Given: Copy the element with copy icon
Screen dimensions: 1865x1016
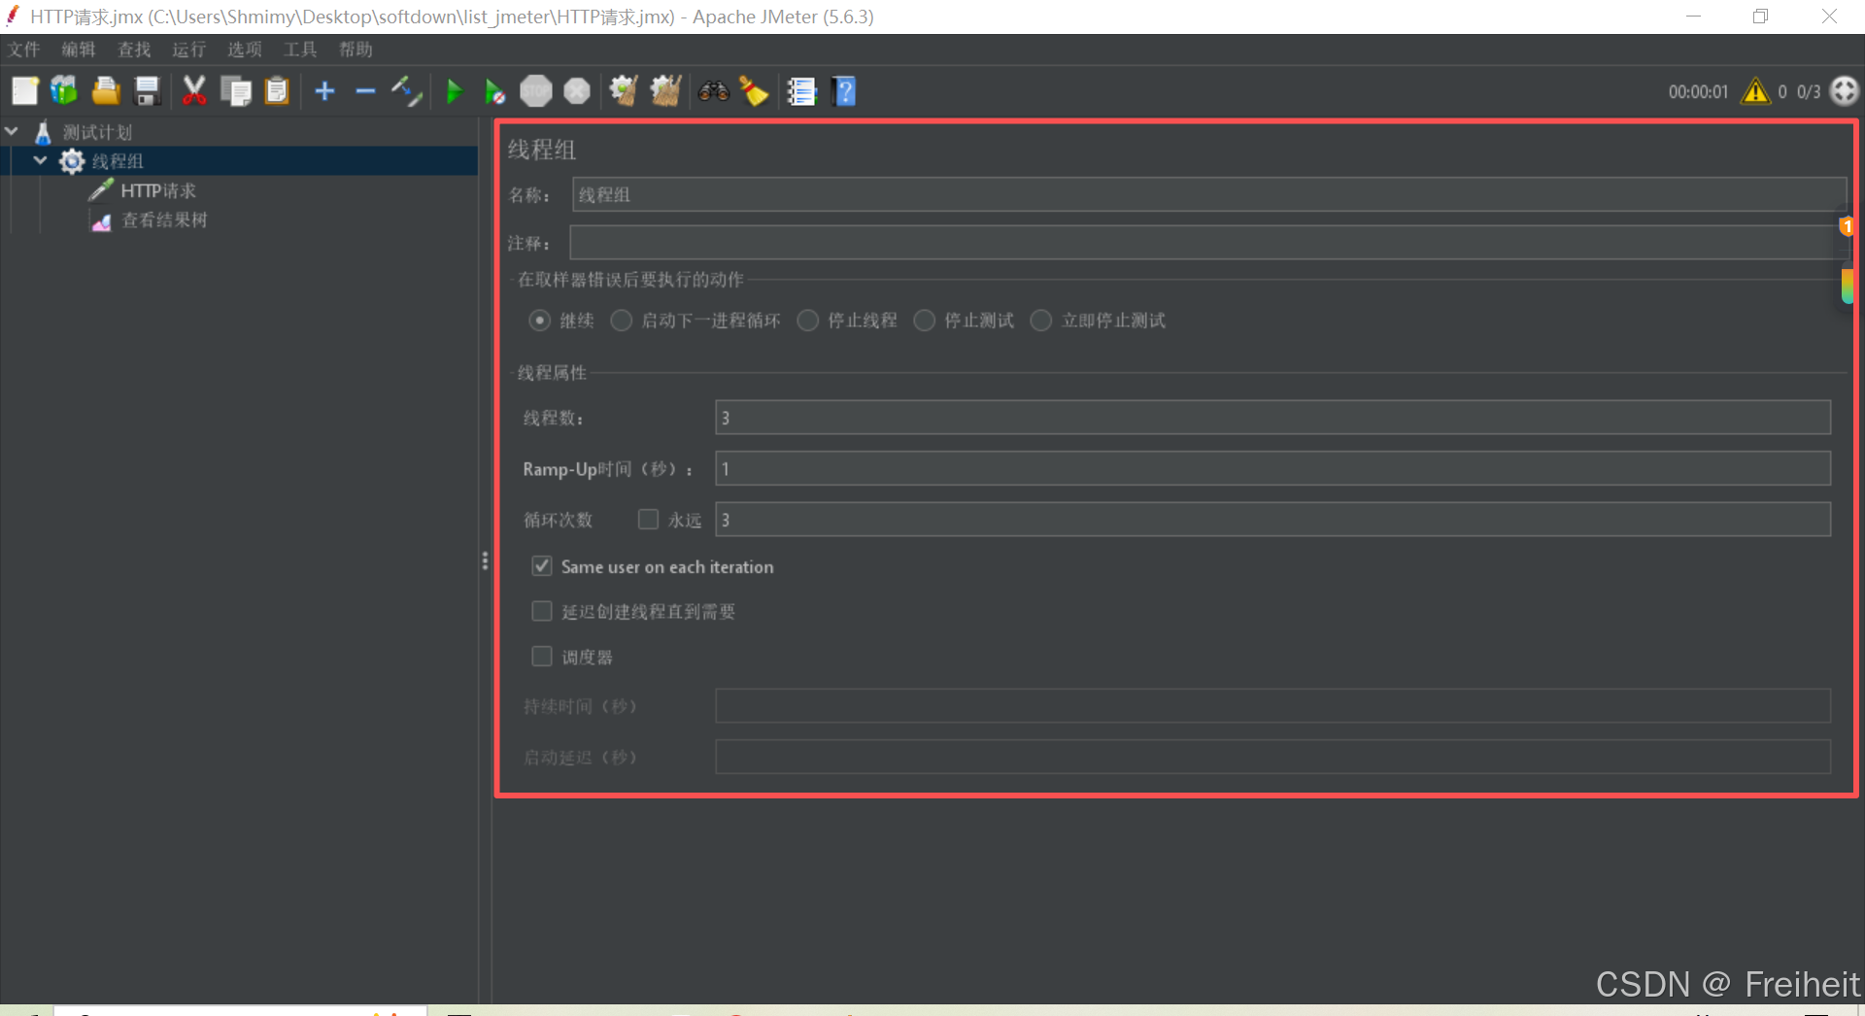Looking at the screenshot, I should tap(236, 91).
